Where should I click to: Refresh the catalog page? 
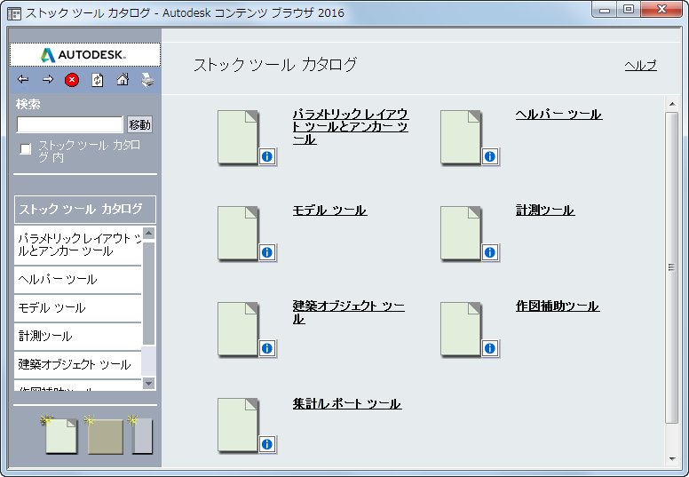point(97,80)
